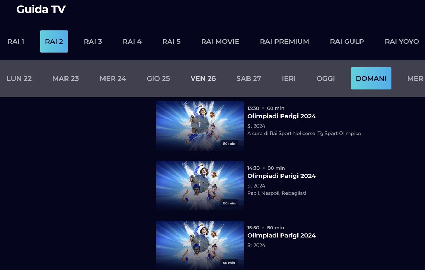The width and height of the screenshot is (425, 270).
Task: Show schedule for MER 24
Action: coord(113,78)
